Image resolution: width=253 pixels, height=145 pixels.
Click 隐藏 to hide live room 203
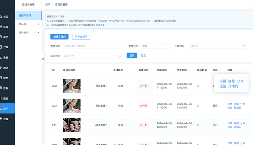tap(236, 104)
